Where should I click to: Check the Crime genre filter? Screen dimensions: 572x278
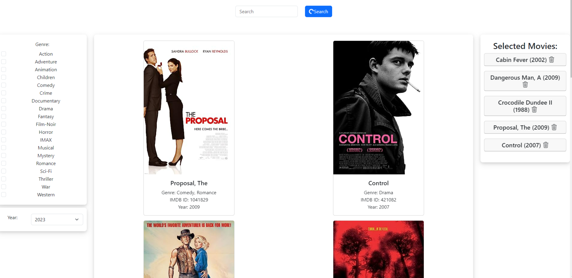[4, 93]
